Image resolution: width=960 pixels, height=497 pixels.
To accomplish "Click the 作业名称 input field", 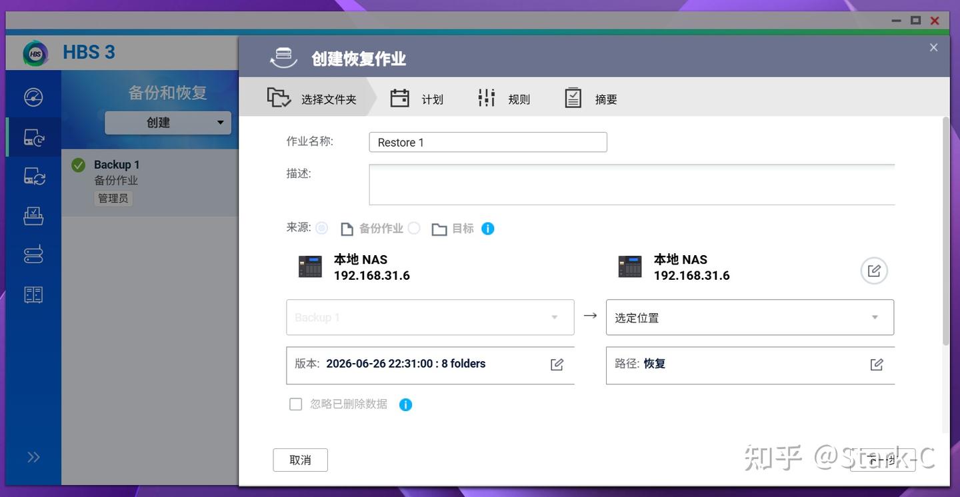I will point(488,142).
